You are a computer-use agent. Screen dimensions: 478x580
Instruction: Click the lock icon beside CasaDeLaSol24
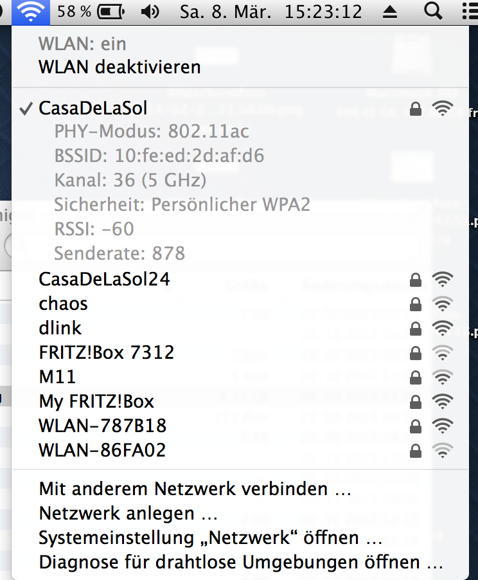(416, 280)
